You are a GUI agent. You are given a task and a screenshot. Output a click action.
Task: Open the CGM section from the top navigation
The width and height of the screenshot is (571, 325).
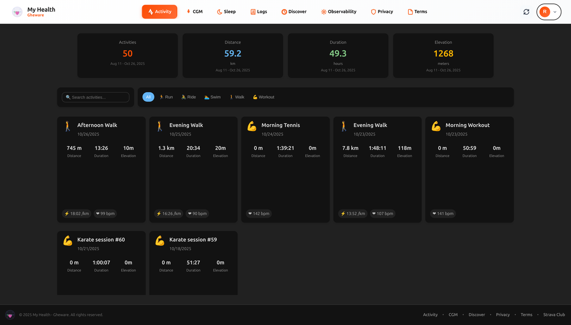pyautogui.click(x=195, y=11)
